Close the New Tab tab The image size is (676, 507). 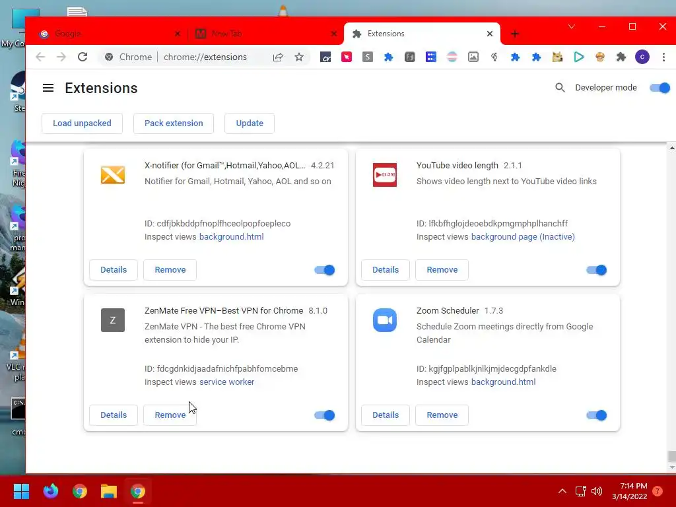(334, 34)
